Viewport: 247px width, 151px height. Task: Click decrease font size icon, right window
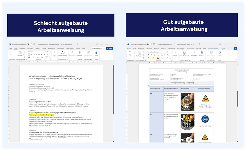(170, 58)
